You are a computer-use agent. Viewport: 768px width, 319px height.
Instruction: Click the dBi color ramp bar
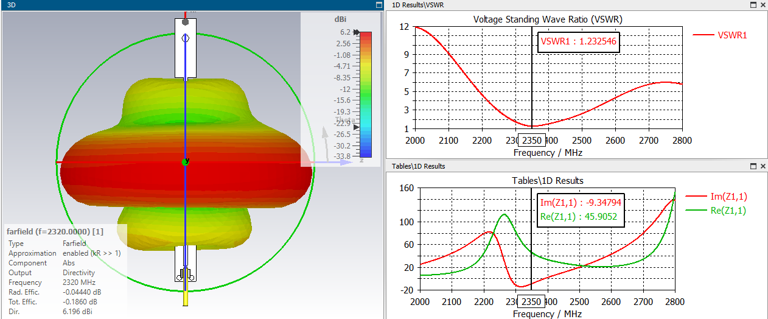point(365,94)
